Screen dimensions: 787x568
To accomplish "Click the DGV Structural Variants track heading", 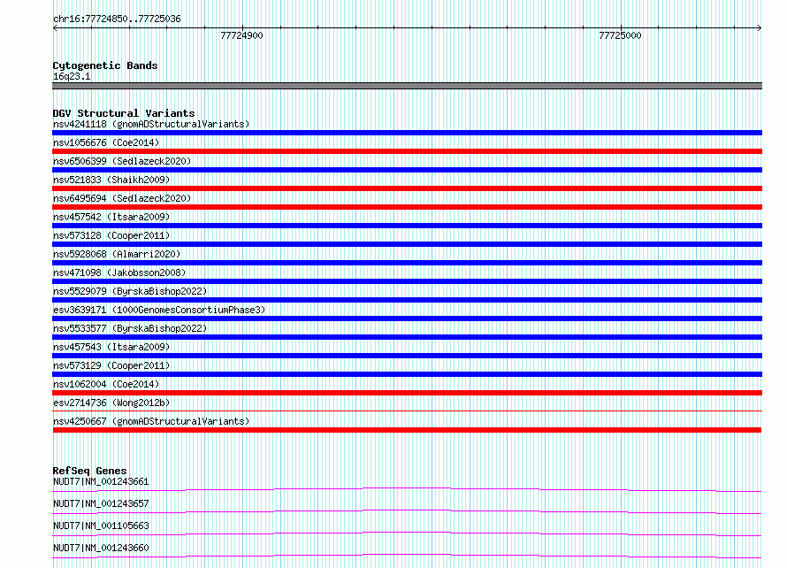I will (x=124, y=113).
